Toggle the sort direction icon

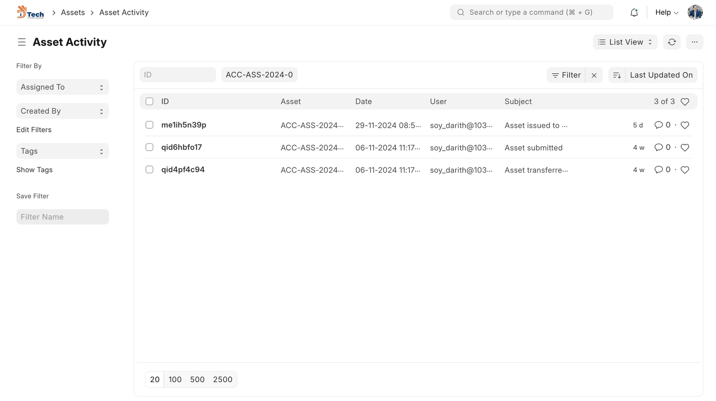click(617, 75)
